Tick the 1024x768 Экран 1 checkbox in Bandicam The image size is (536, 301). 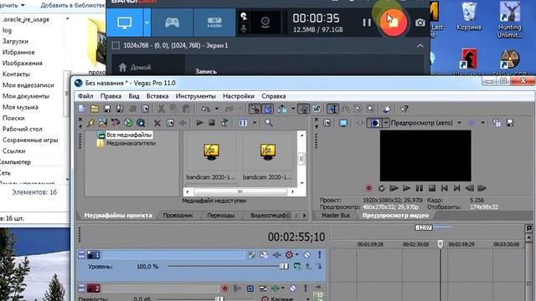(x=116, y=45)
